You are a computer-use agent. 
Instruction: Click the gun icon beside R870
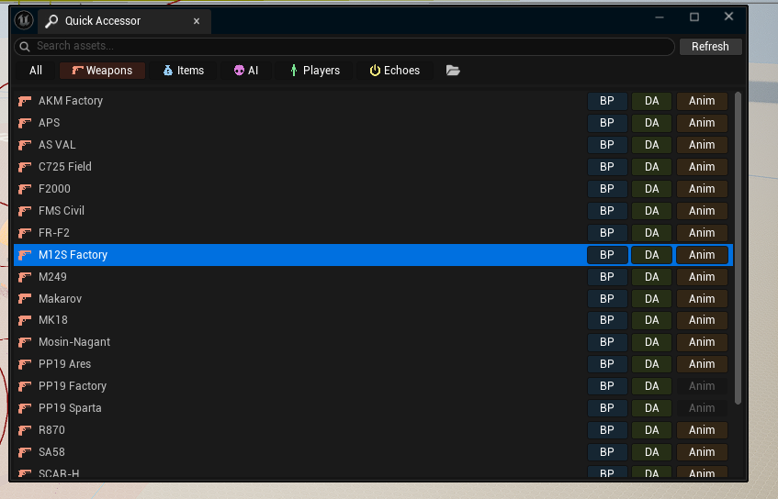pyautogui.click(x=25, y=430)
